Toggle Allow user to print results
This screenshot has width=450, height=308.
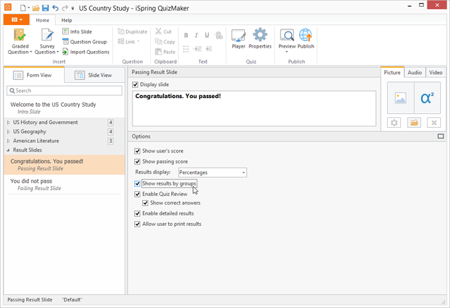(137, 224)
